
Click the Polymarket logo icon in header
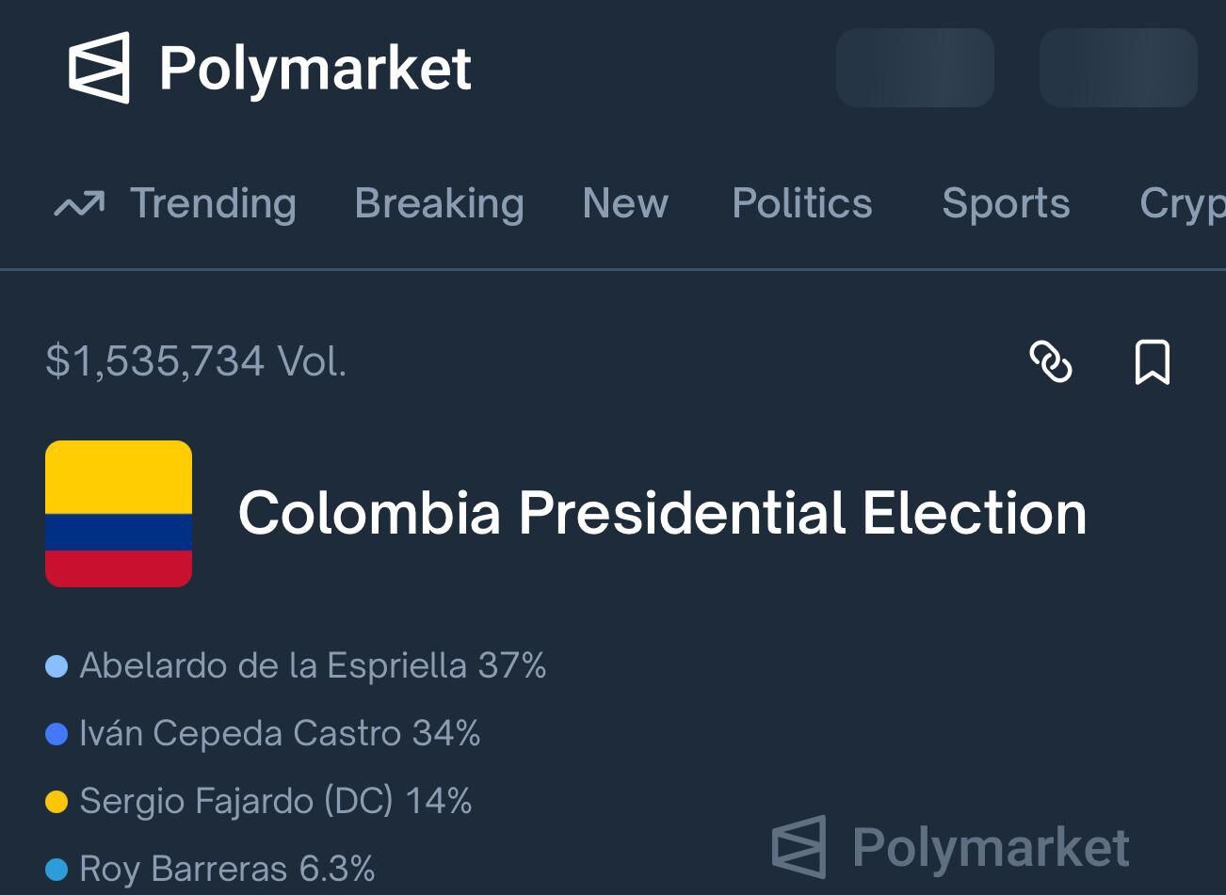click(x=99, y=68)
